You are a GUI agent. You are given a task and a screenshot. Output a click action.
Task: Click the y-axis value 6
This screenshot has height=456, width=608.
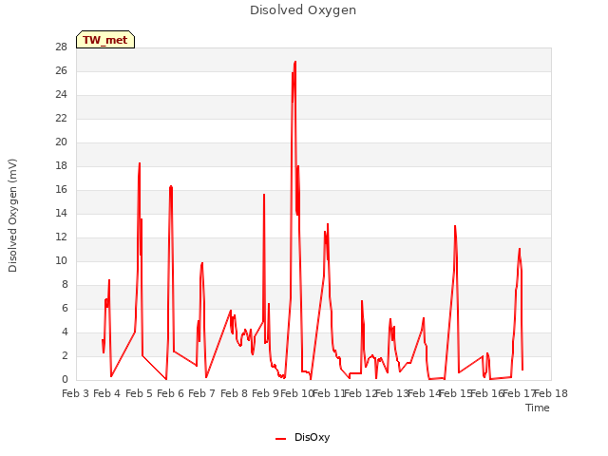click(65, 308)
